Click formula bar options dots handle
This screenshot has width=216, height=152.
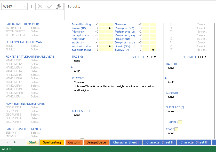[31, 6]
